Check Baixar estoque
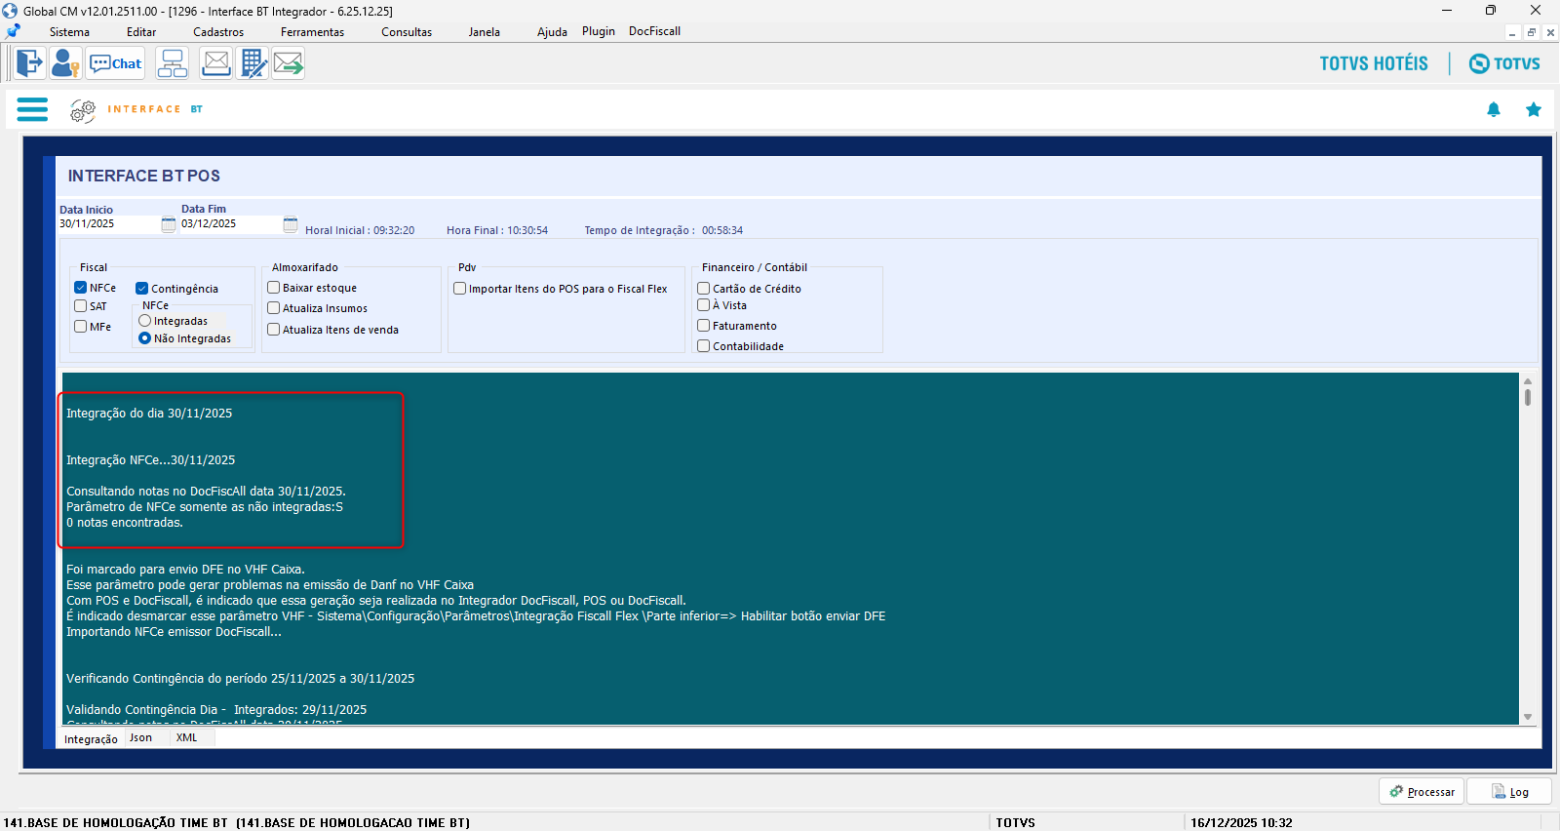Viewport: 1560px width, 831px height. (x=274, y=288)
